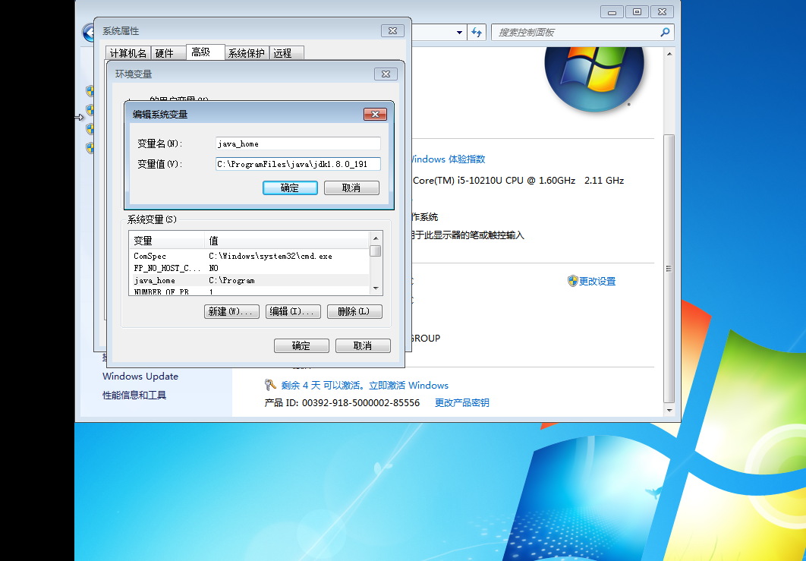Viewport: 806px width, 561px height.
Task: Open the address bar history dropdown arrow
Action: pos(459,33)
